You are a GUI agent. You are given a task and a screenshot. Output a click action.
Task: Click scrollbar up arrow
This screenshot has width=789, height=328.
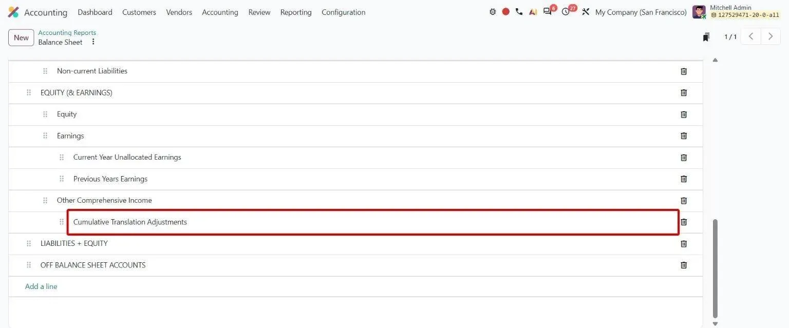tap(715, 61)
